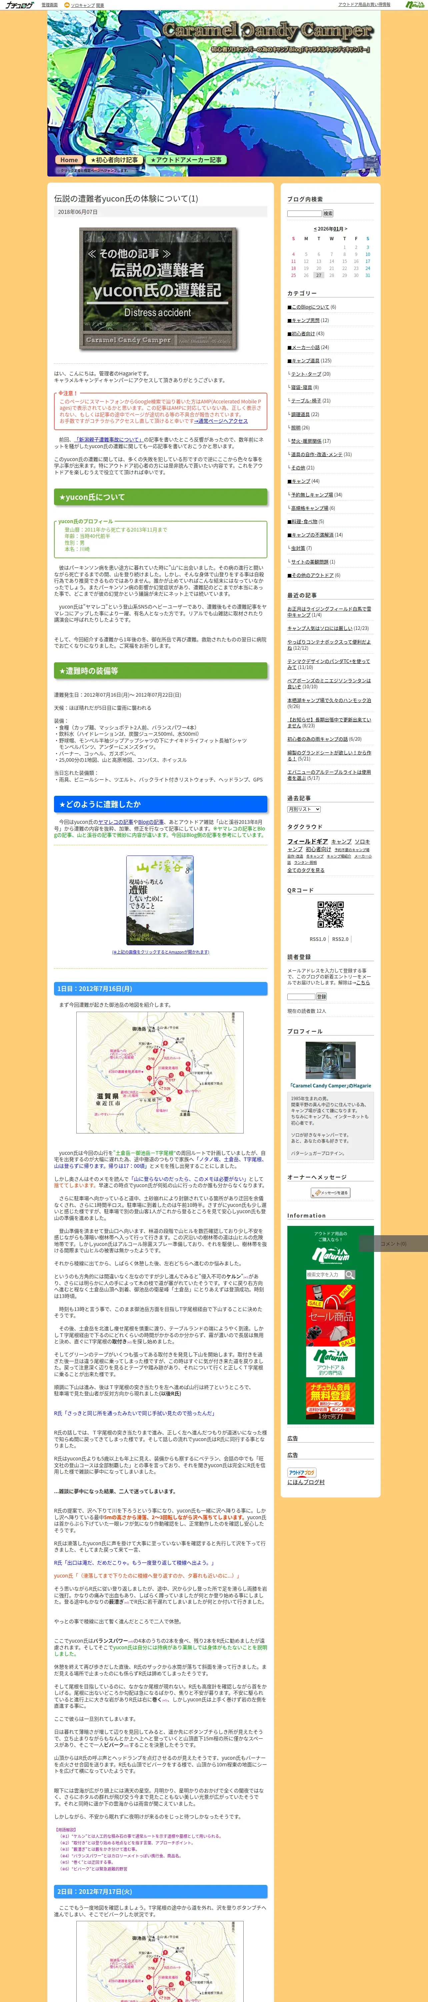Click the Naturum magnifier search icon in Information banner
The image size is (428, 2002).
pos(350,1274)
